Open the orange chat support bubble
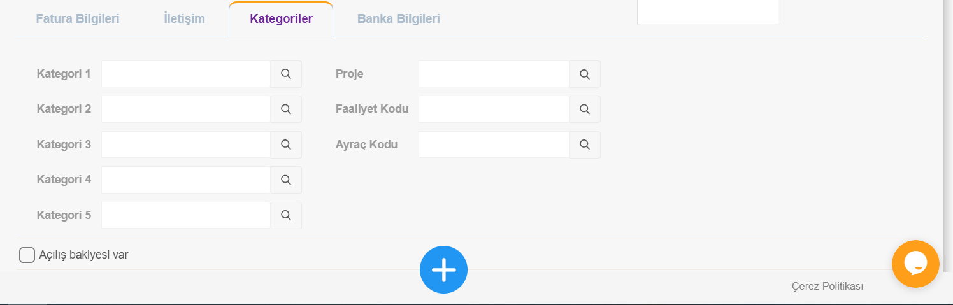 pos(915,264)
